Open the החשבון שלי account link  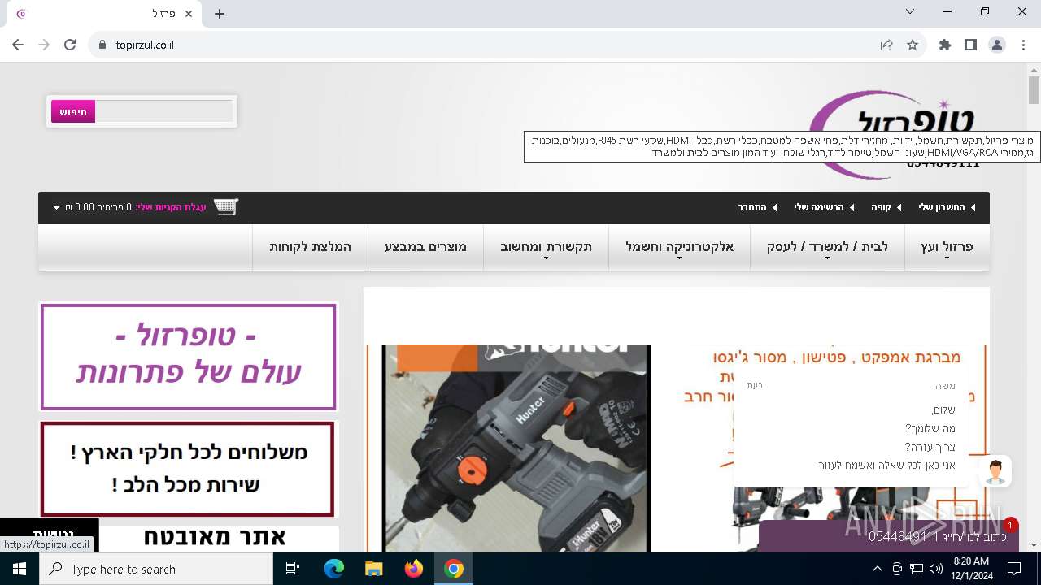(x=942, y=207)
